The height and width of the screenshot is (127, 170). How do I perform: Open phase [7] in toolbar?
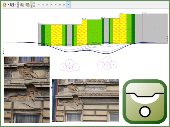pos(64,5)
